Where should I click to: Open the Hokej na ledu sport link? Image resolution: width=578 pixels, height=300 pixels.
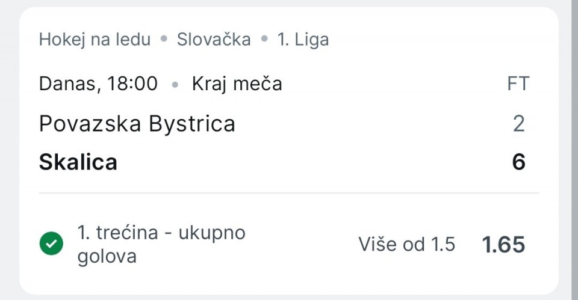95,40
